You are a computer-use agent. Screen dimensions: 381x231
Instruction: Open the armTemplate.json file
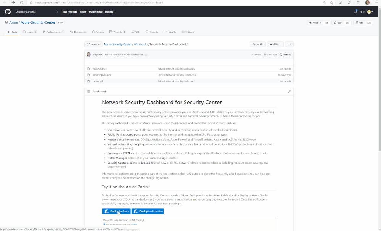pyautogui.click(x=102, y=75)
